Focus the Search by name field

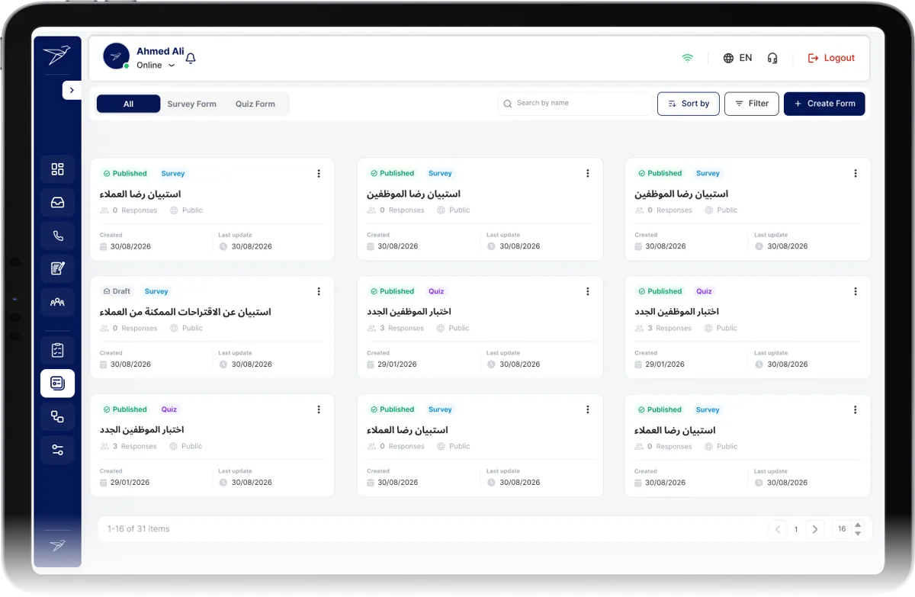(x=576, y=104)
